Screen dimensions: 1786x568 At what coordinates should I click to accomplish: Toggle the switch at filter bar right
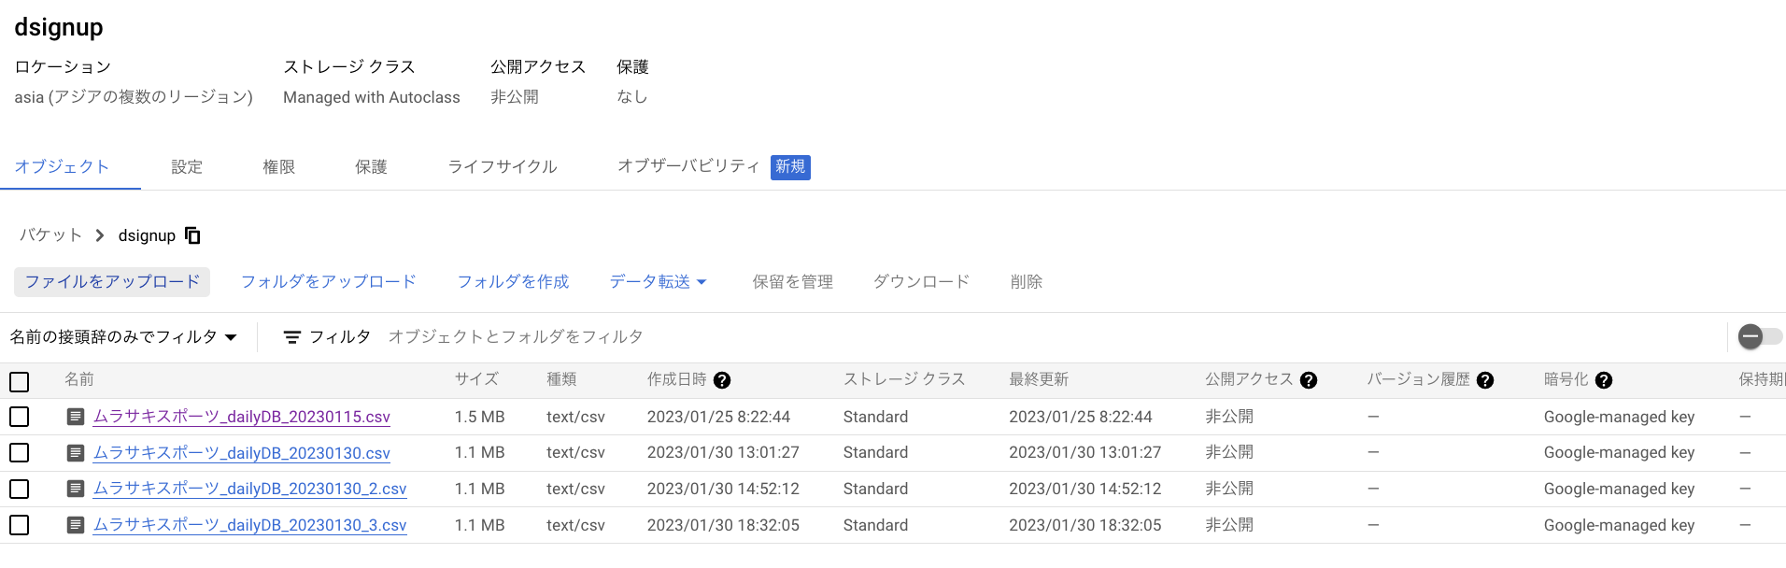1759,336
